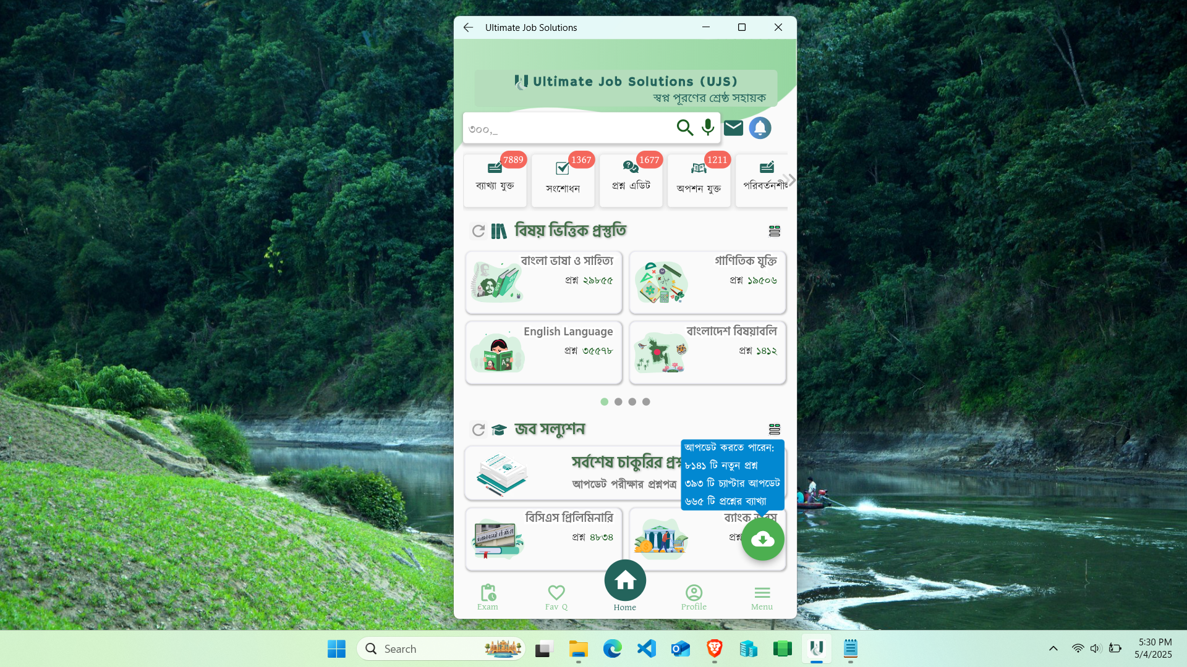The height and width of the screenshot is (667, 1187).
Task: Open the Windows Start menu
Action: (x=336, y=648)
